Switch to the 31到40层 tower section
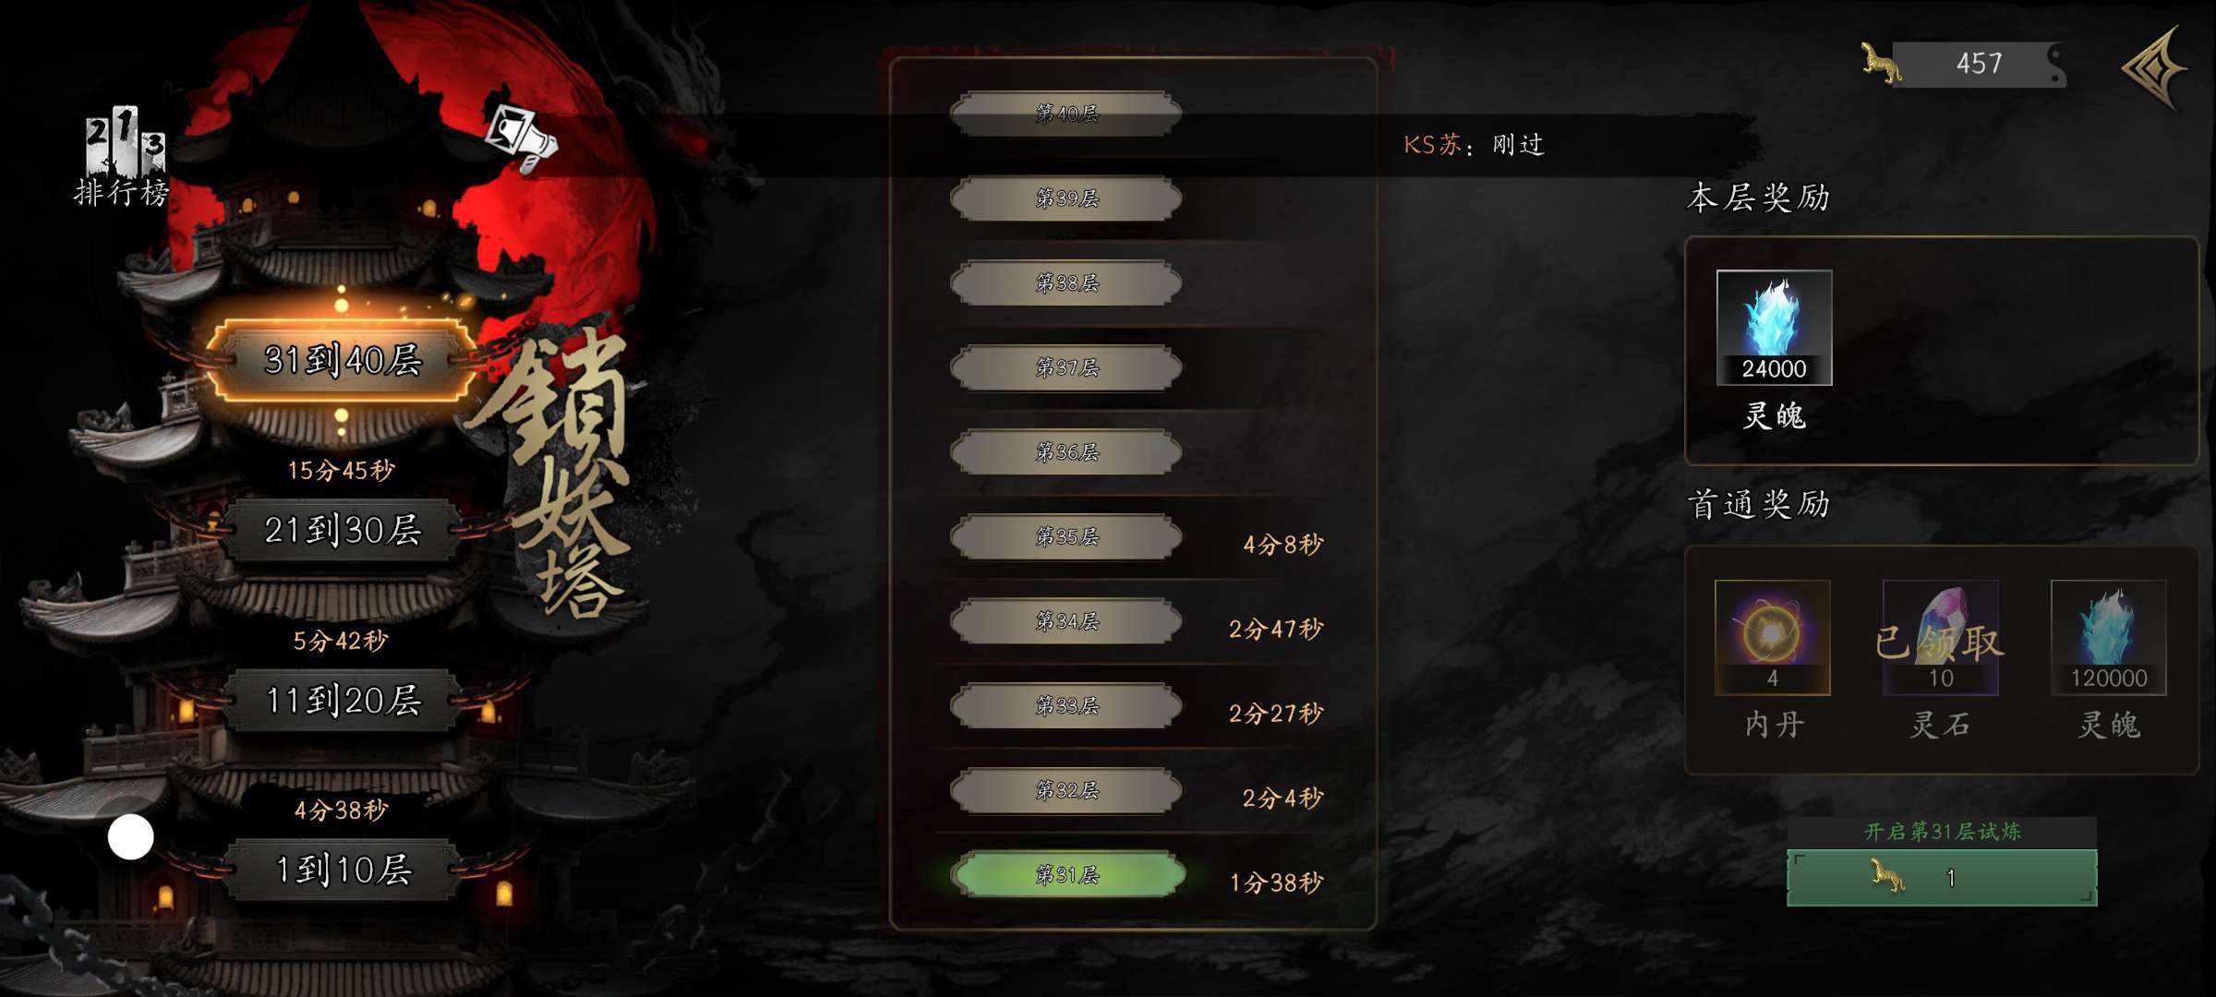Image resolution: width=2216 pixels, height=997 pixels. coord(342,360)
